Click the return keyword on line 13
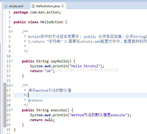This screenshot has height=134, width=147. click(x=36, y=71)
